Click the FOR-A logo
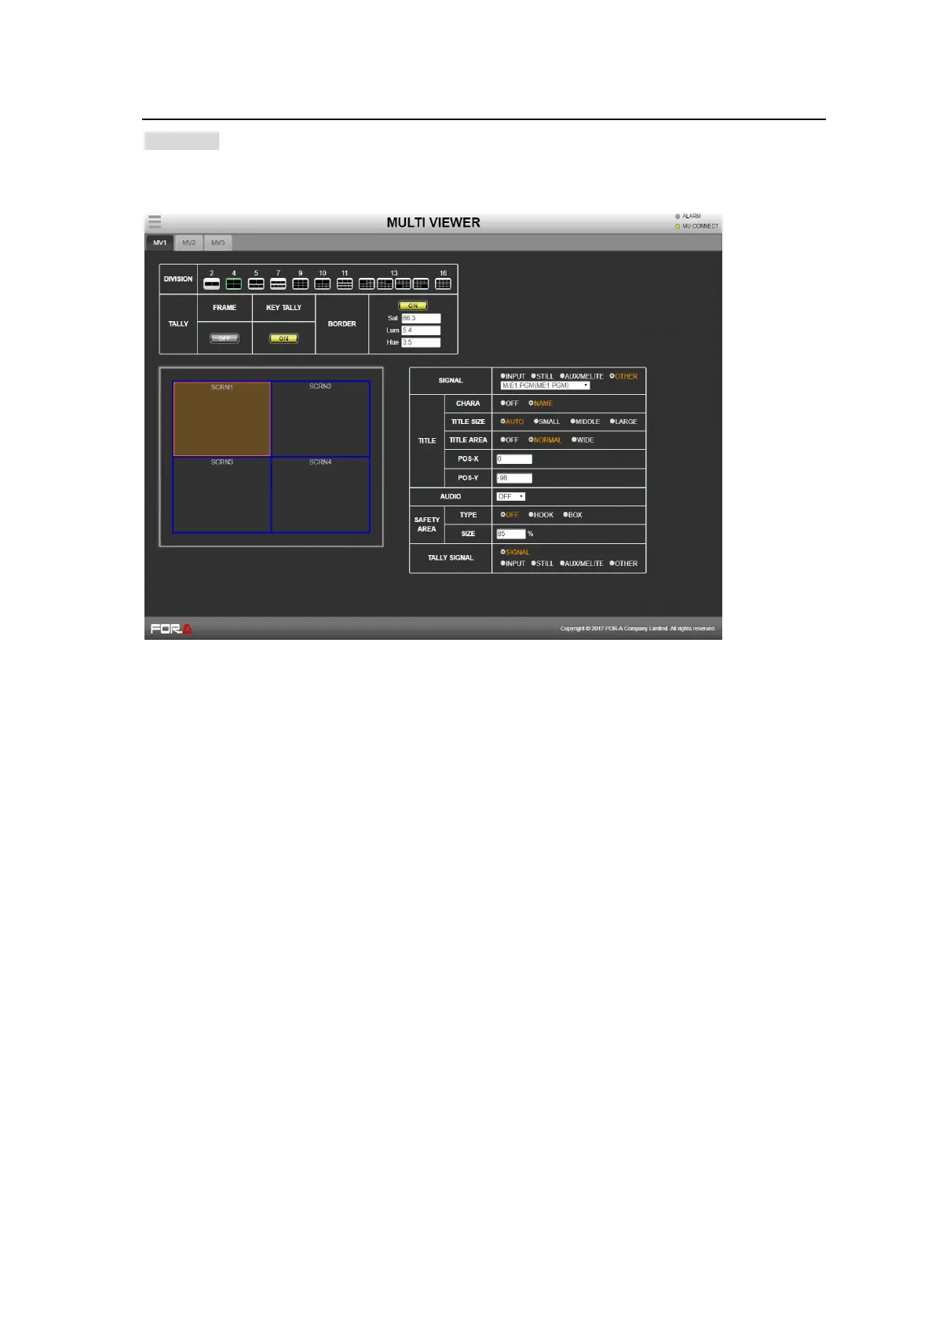The height and width of the screenshot is (1322, 935). click(x=171, y=629)
